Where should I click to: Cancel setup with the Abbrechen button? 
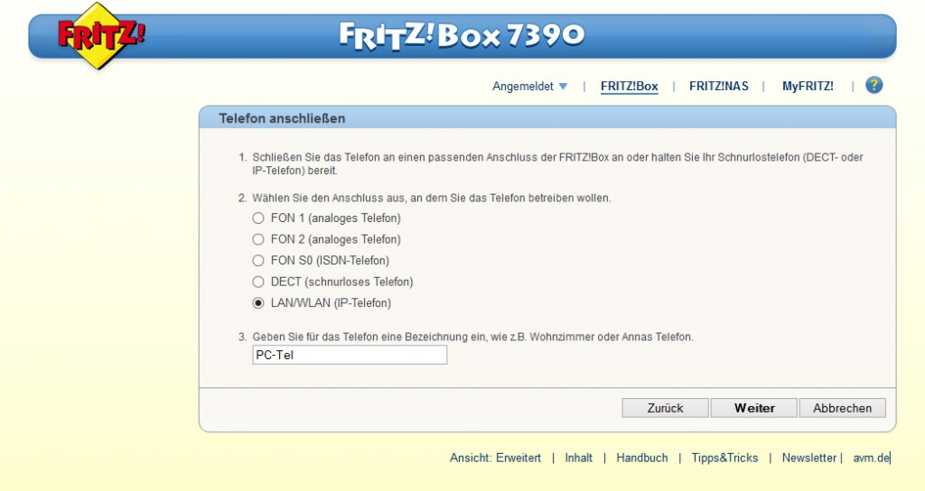843,408
